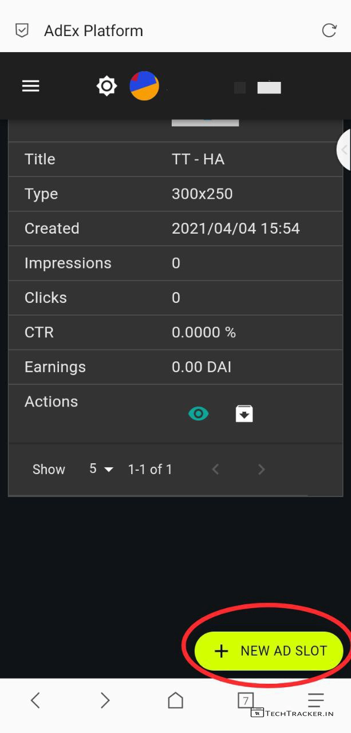351x733 pixels.
Task: Toggle the brightness theme switch icon
Action: 107,86
